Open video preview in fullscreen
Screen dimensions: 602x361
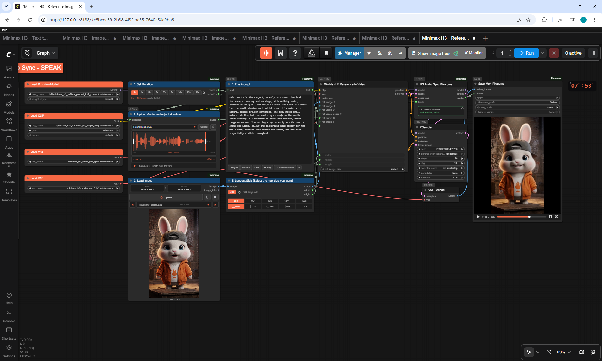557,217
